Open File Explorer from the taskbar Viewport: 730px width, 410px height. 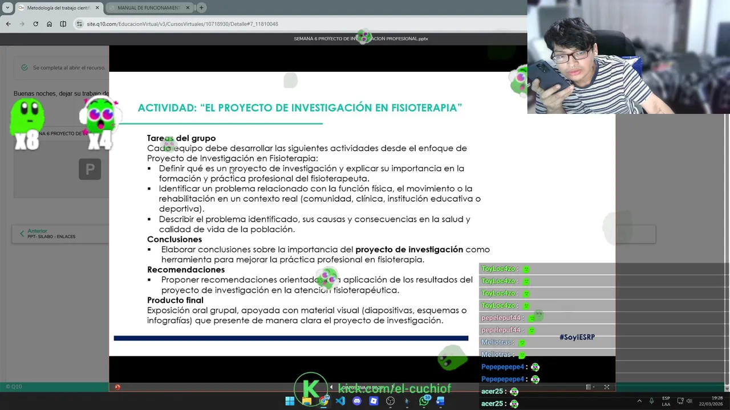click(x=307, y=401)
